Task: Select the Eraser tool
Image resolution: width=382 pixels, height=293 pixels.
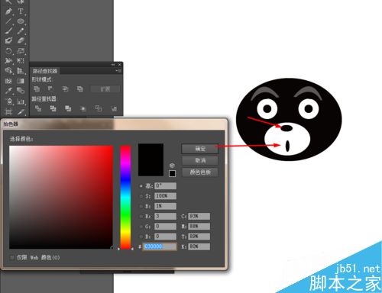Action: 21,40
